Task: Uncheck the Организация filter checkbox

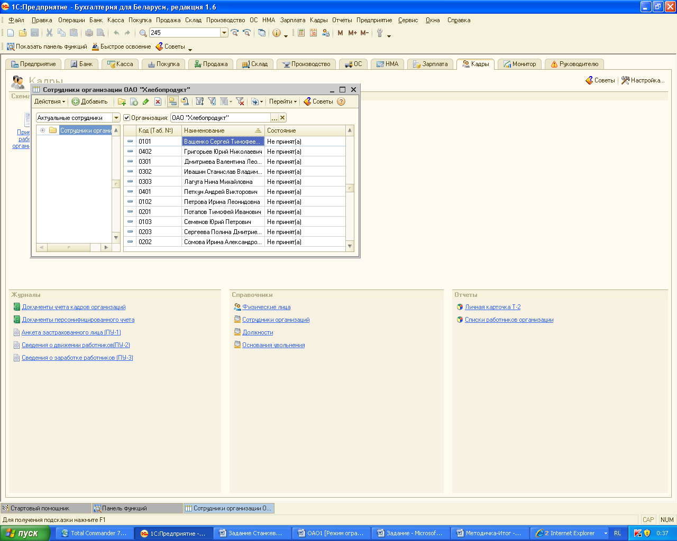Action: 127,118
